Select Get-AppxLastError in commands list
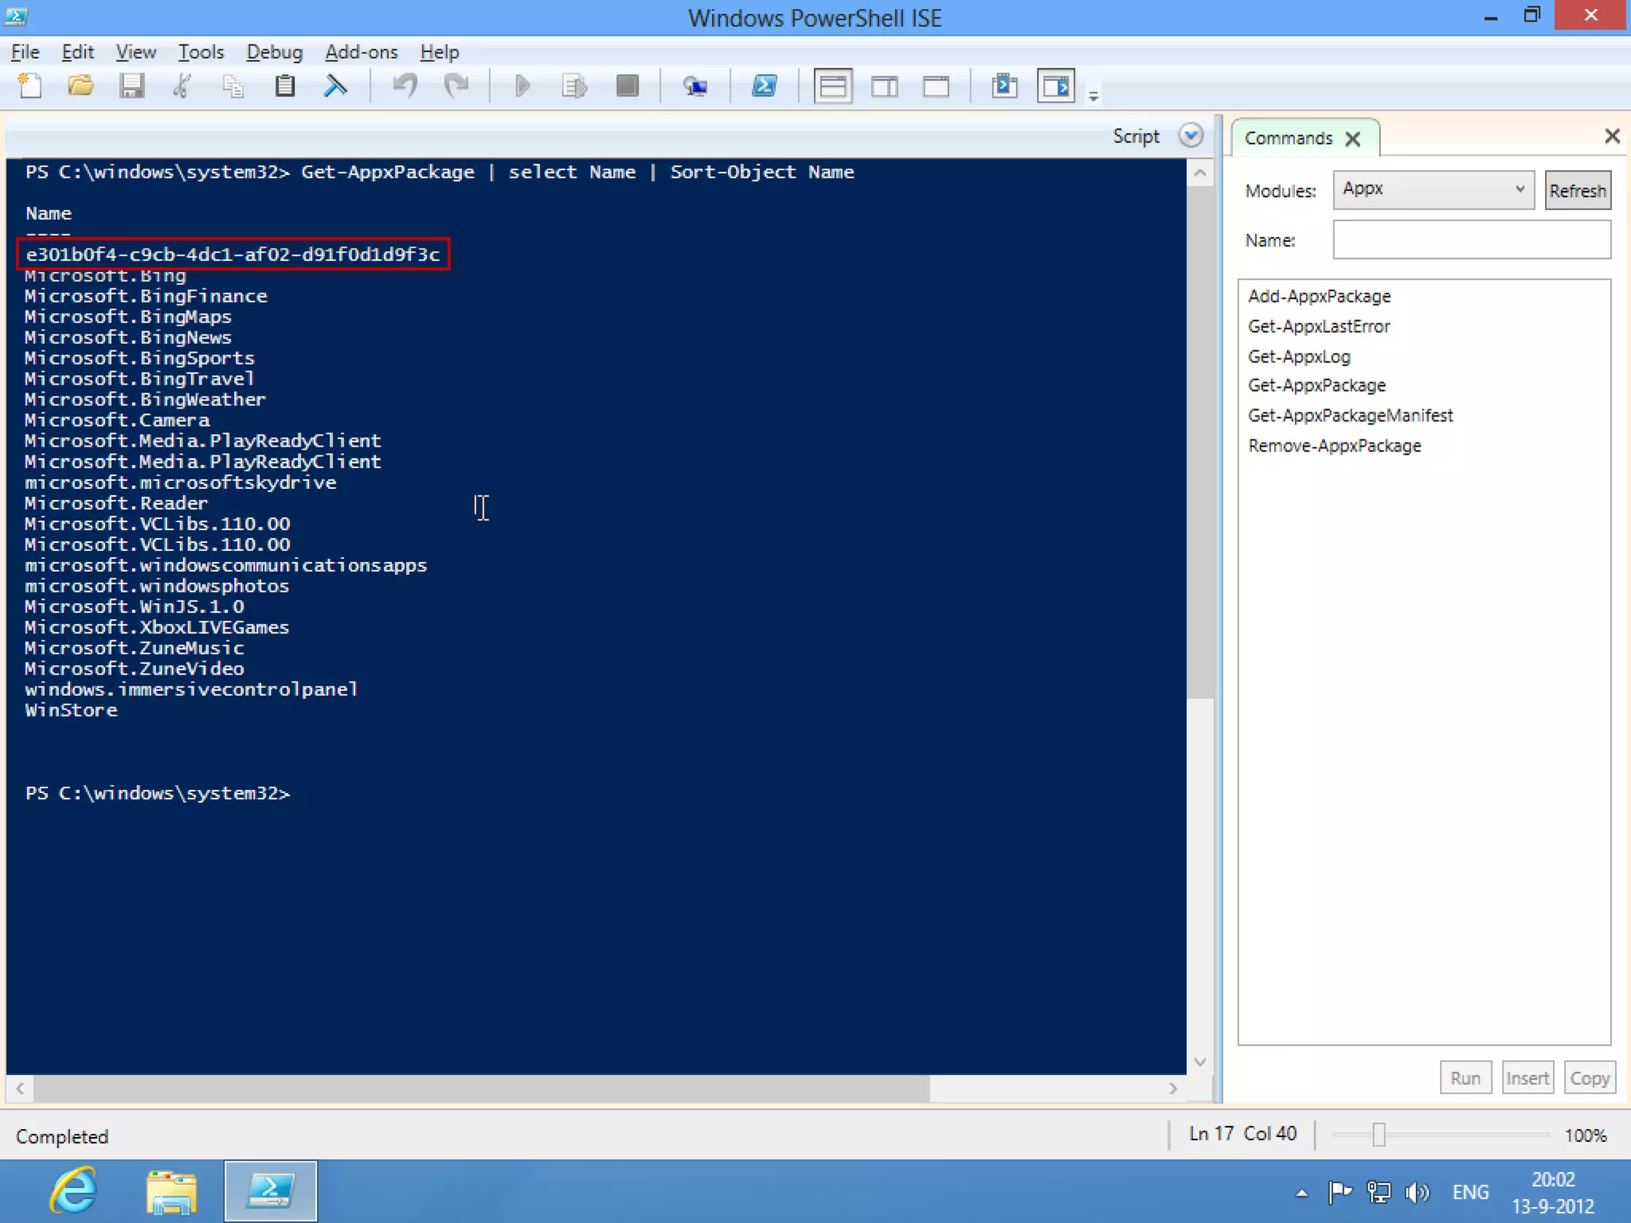This screenshot has height=1223, width=1631. point(1319,326)
